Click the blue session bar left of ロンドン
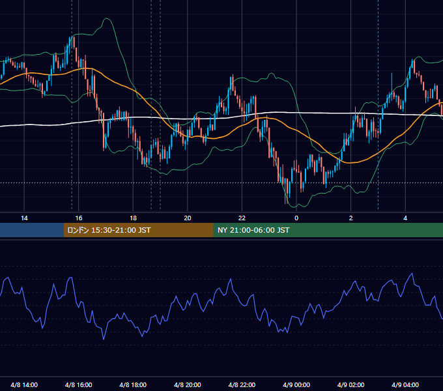 coord(32,230)
